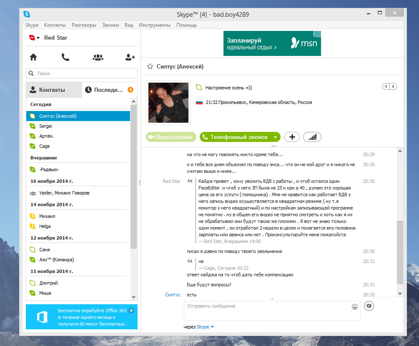Image resolution: width=419 pixels, height=346 pixels.
Task: Select the Cage contact
Action: [78, 146]
